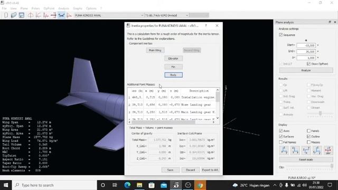Select the Installation engine table row

(x=172, y=97)
